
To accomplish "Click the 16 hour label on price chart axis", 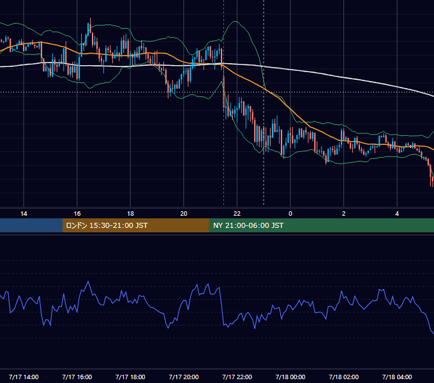I will pyautogui.click(x=77, y=214).
